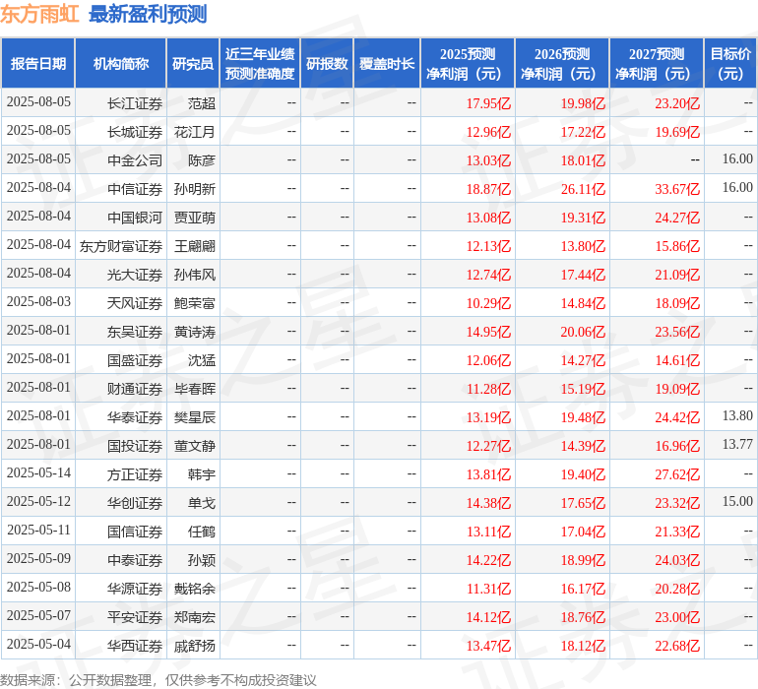The height and width of the screenshot is (689, 758).
Task: Click the 2025-08-03 report date
Action: pos(38,302)
